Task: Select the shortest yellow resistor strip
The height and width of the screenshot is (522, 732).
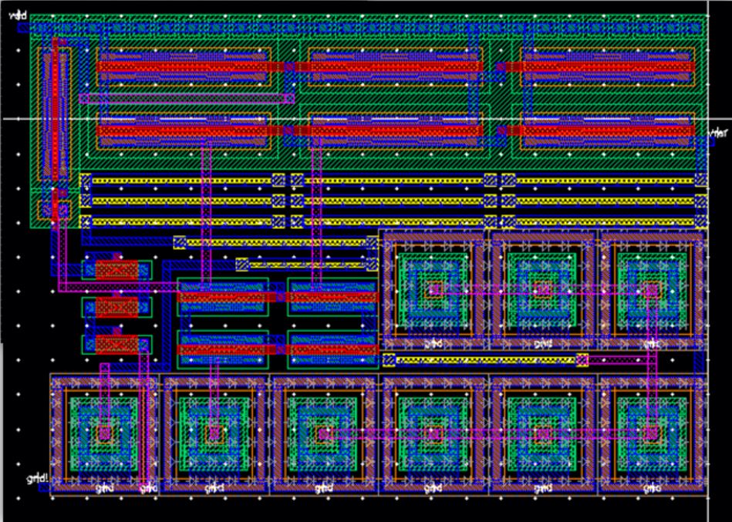Action: click(x=307, y=265)
